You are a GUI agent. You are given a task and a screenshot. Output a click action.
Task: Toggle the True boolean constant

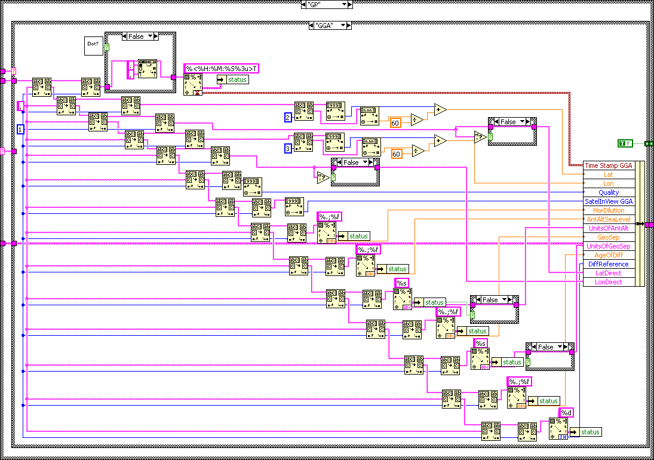point(625,143)
